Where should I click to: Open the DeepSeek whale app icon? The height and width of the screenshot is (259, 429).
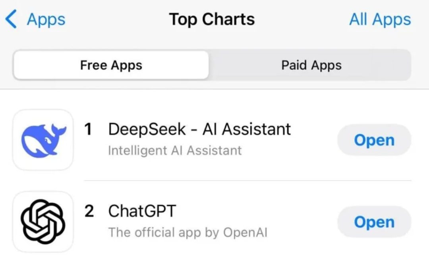(x=43, y=140)
